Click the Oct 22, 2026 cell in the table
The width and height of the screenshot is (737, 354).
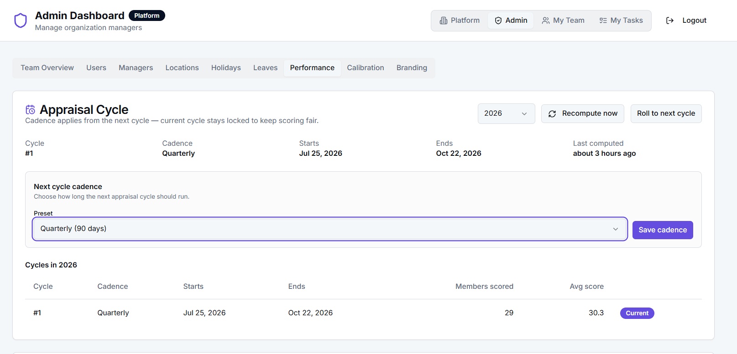(310, 313)
